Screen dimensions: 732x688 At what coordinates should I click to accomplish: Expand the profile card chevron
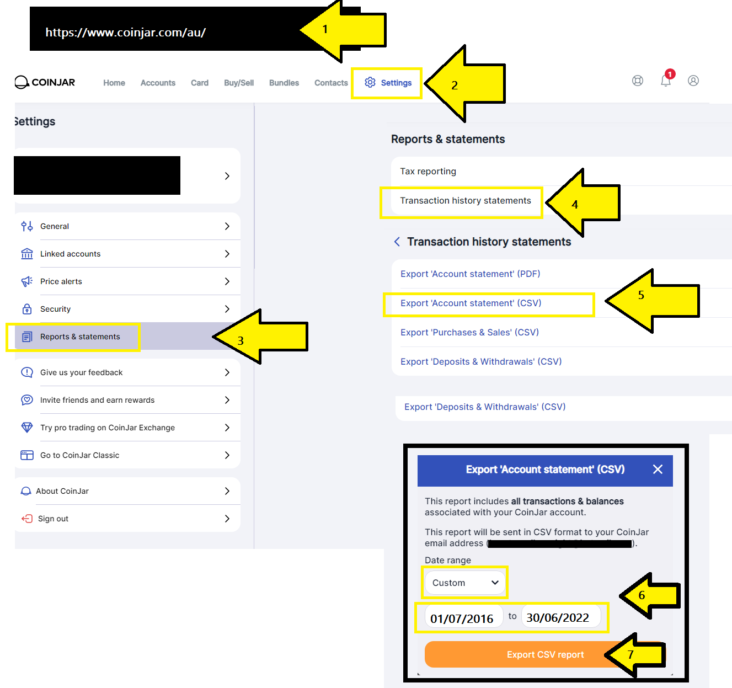227,176
